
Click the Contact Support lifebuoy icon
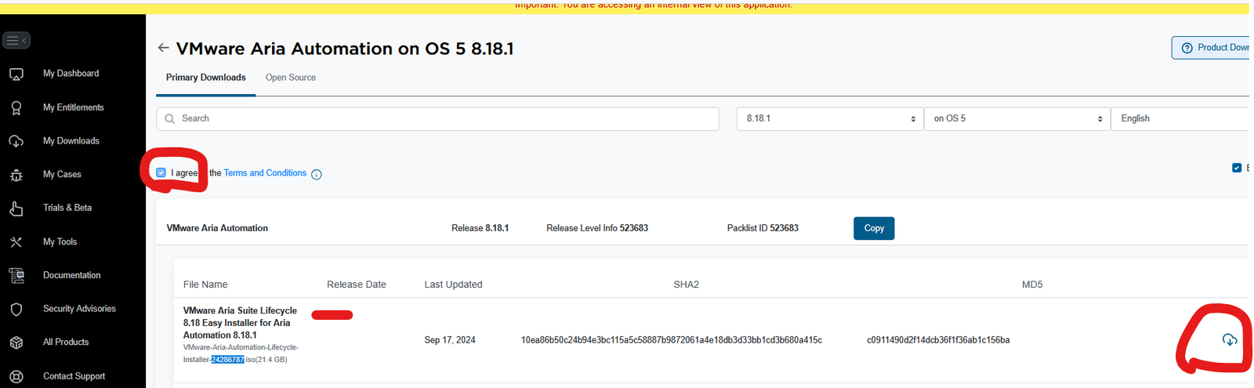pyautogui.click(x=16, y=376)
